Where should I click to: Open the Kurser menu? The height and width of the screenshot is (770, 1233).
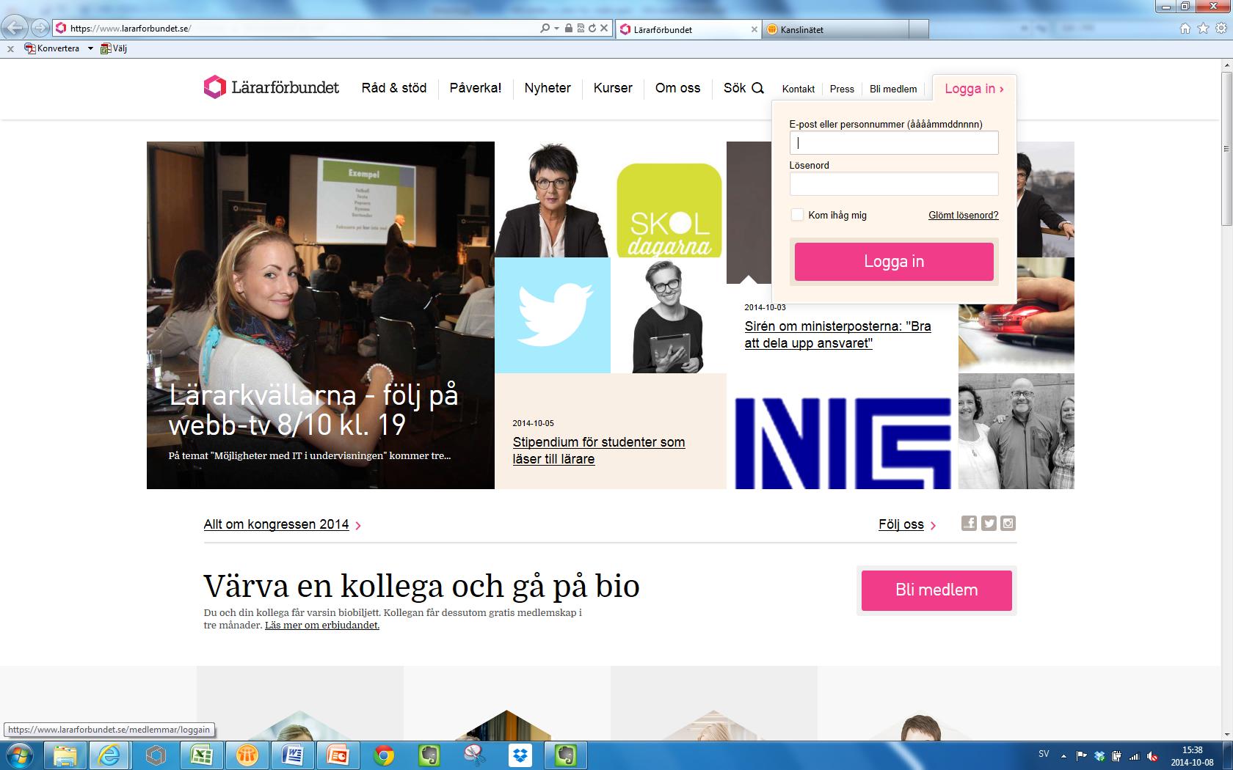pyautogui.click(x=613, y=88)
